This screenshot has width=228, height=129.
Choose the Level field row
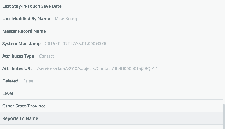pos(111,93)
